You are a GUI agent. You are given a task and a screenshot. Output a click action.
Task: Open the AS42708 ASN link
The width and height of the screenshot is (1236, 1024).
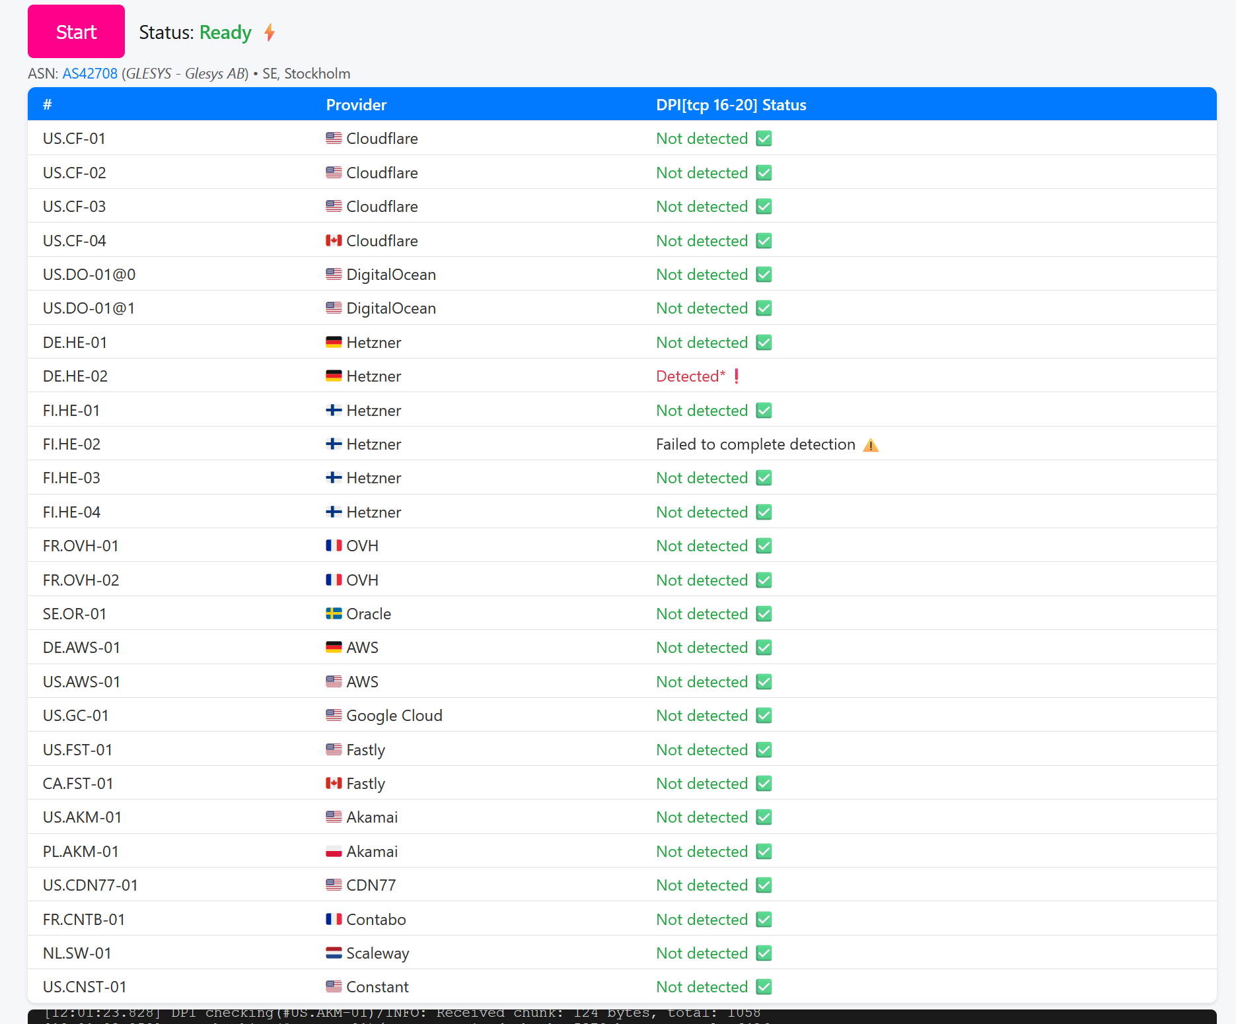click(x=90, y=73)
